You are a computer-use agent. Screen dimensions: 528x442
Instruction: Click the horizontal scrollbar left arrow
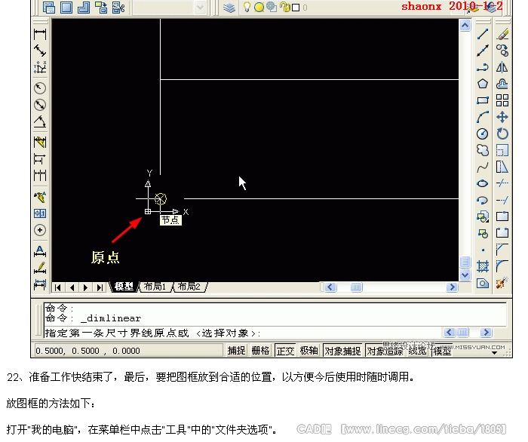(330, 287)
